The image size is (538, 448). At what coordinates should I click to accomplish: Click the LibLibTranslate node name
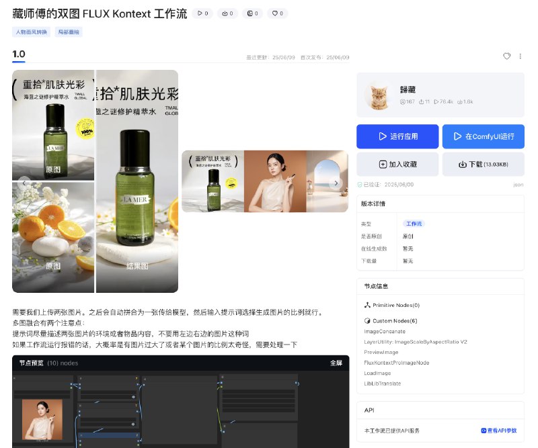click(x=382, y=384)
